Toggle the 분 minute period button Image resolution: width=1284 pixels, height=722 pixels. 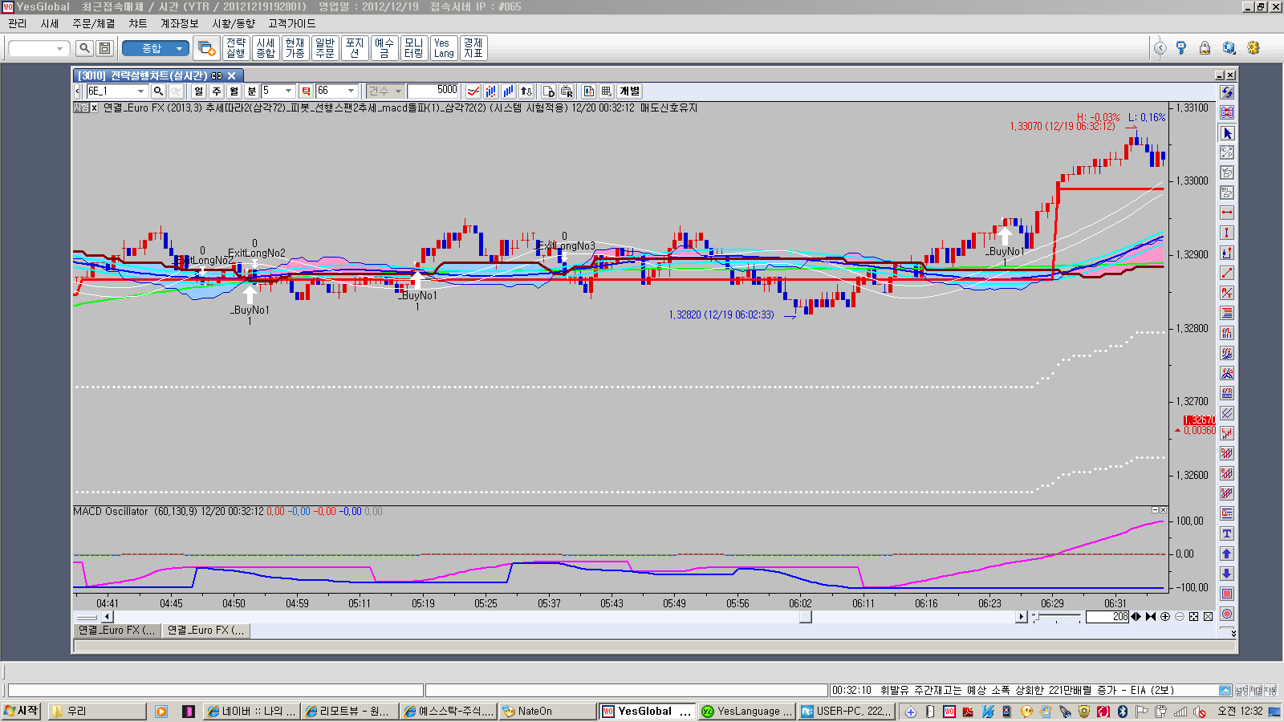tap(251, 91)
